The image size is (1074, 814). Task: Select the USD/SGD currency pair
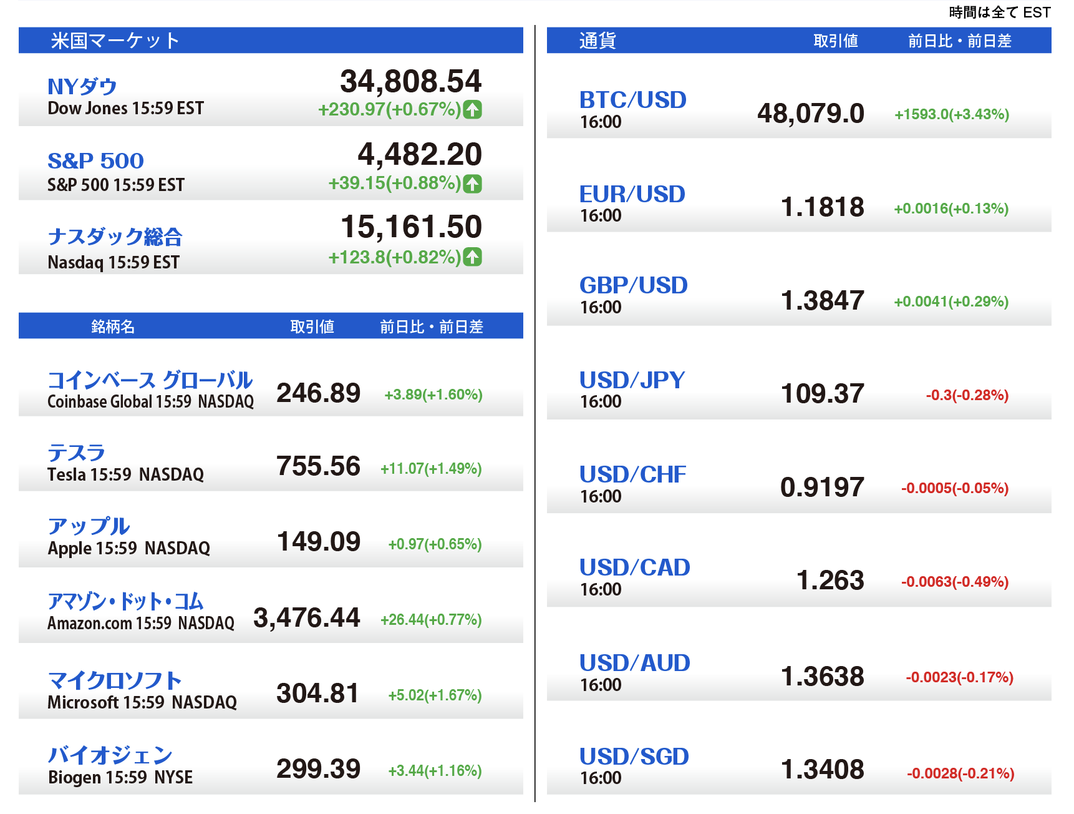point(634,757)
